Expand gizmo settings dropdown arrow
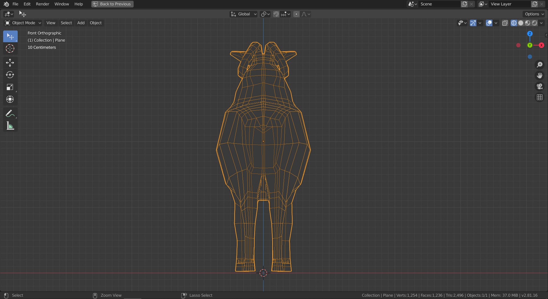Viewport: 548px width, 299px height. coord(480,23)
